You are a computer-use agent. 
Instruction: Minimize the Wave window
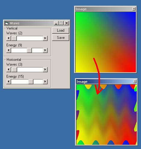(56, 23)
